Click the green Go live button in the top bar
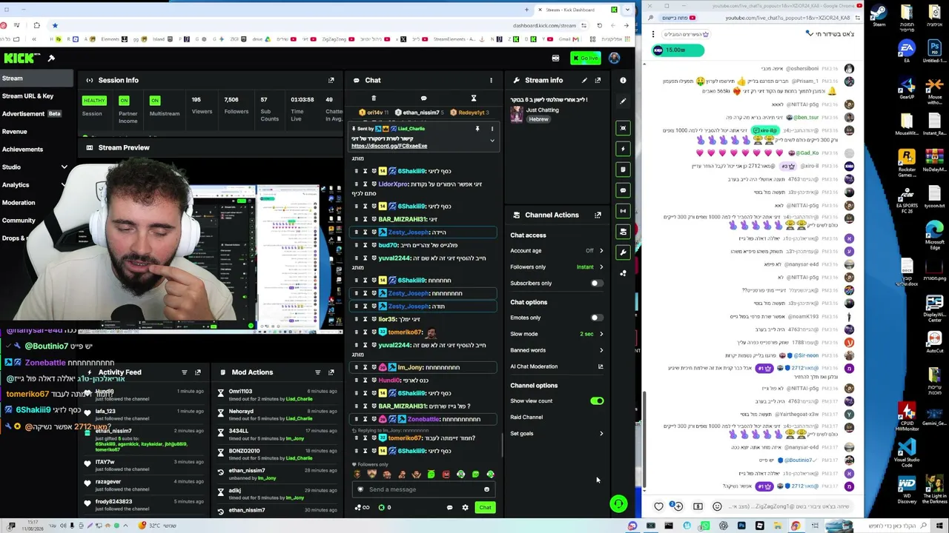Viewport: 949px width, 533px height. tap(586, 58)
